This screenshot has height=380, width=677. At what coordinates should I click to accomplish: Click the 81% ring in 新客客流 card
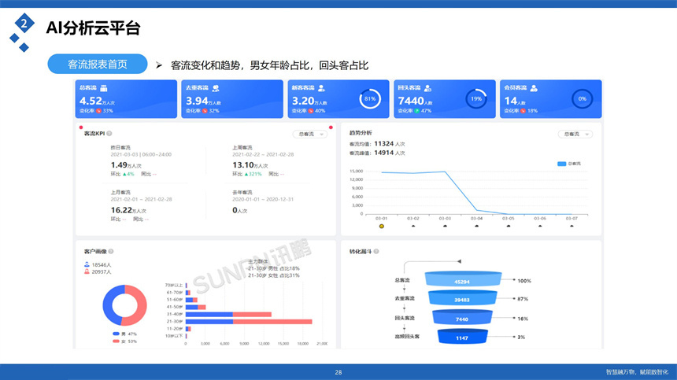pos(370,99)
